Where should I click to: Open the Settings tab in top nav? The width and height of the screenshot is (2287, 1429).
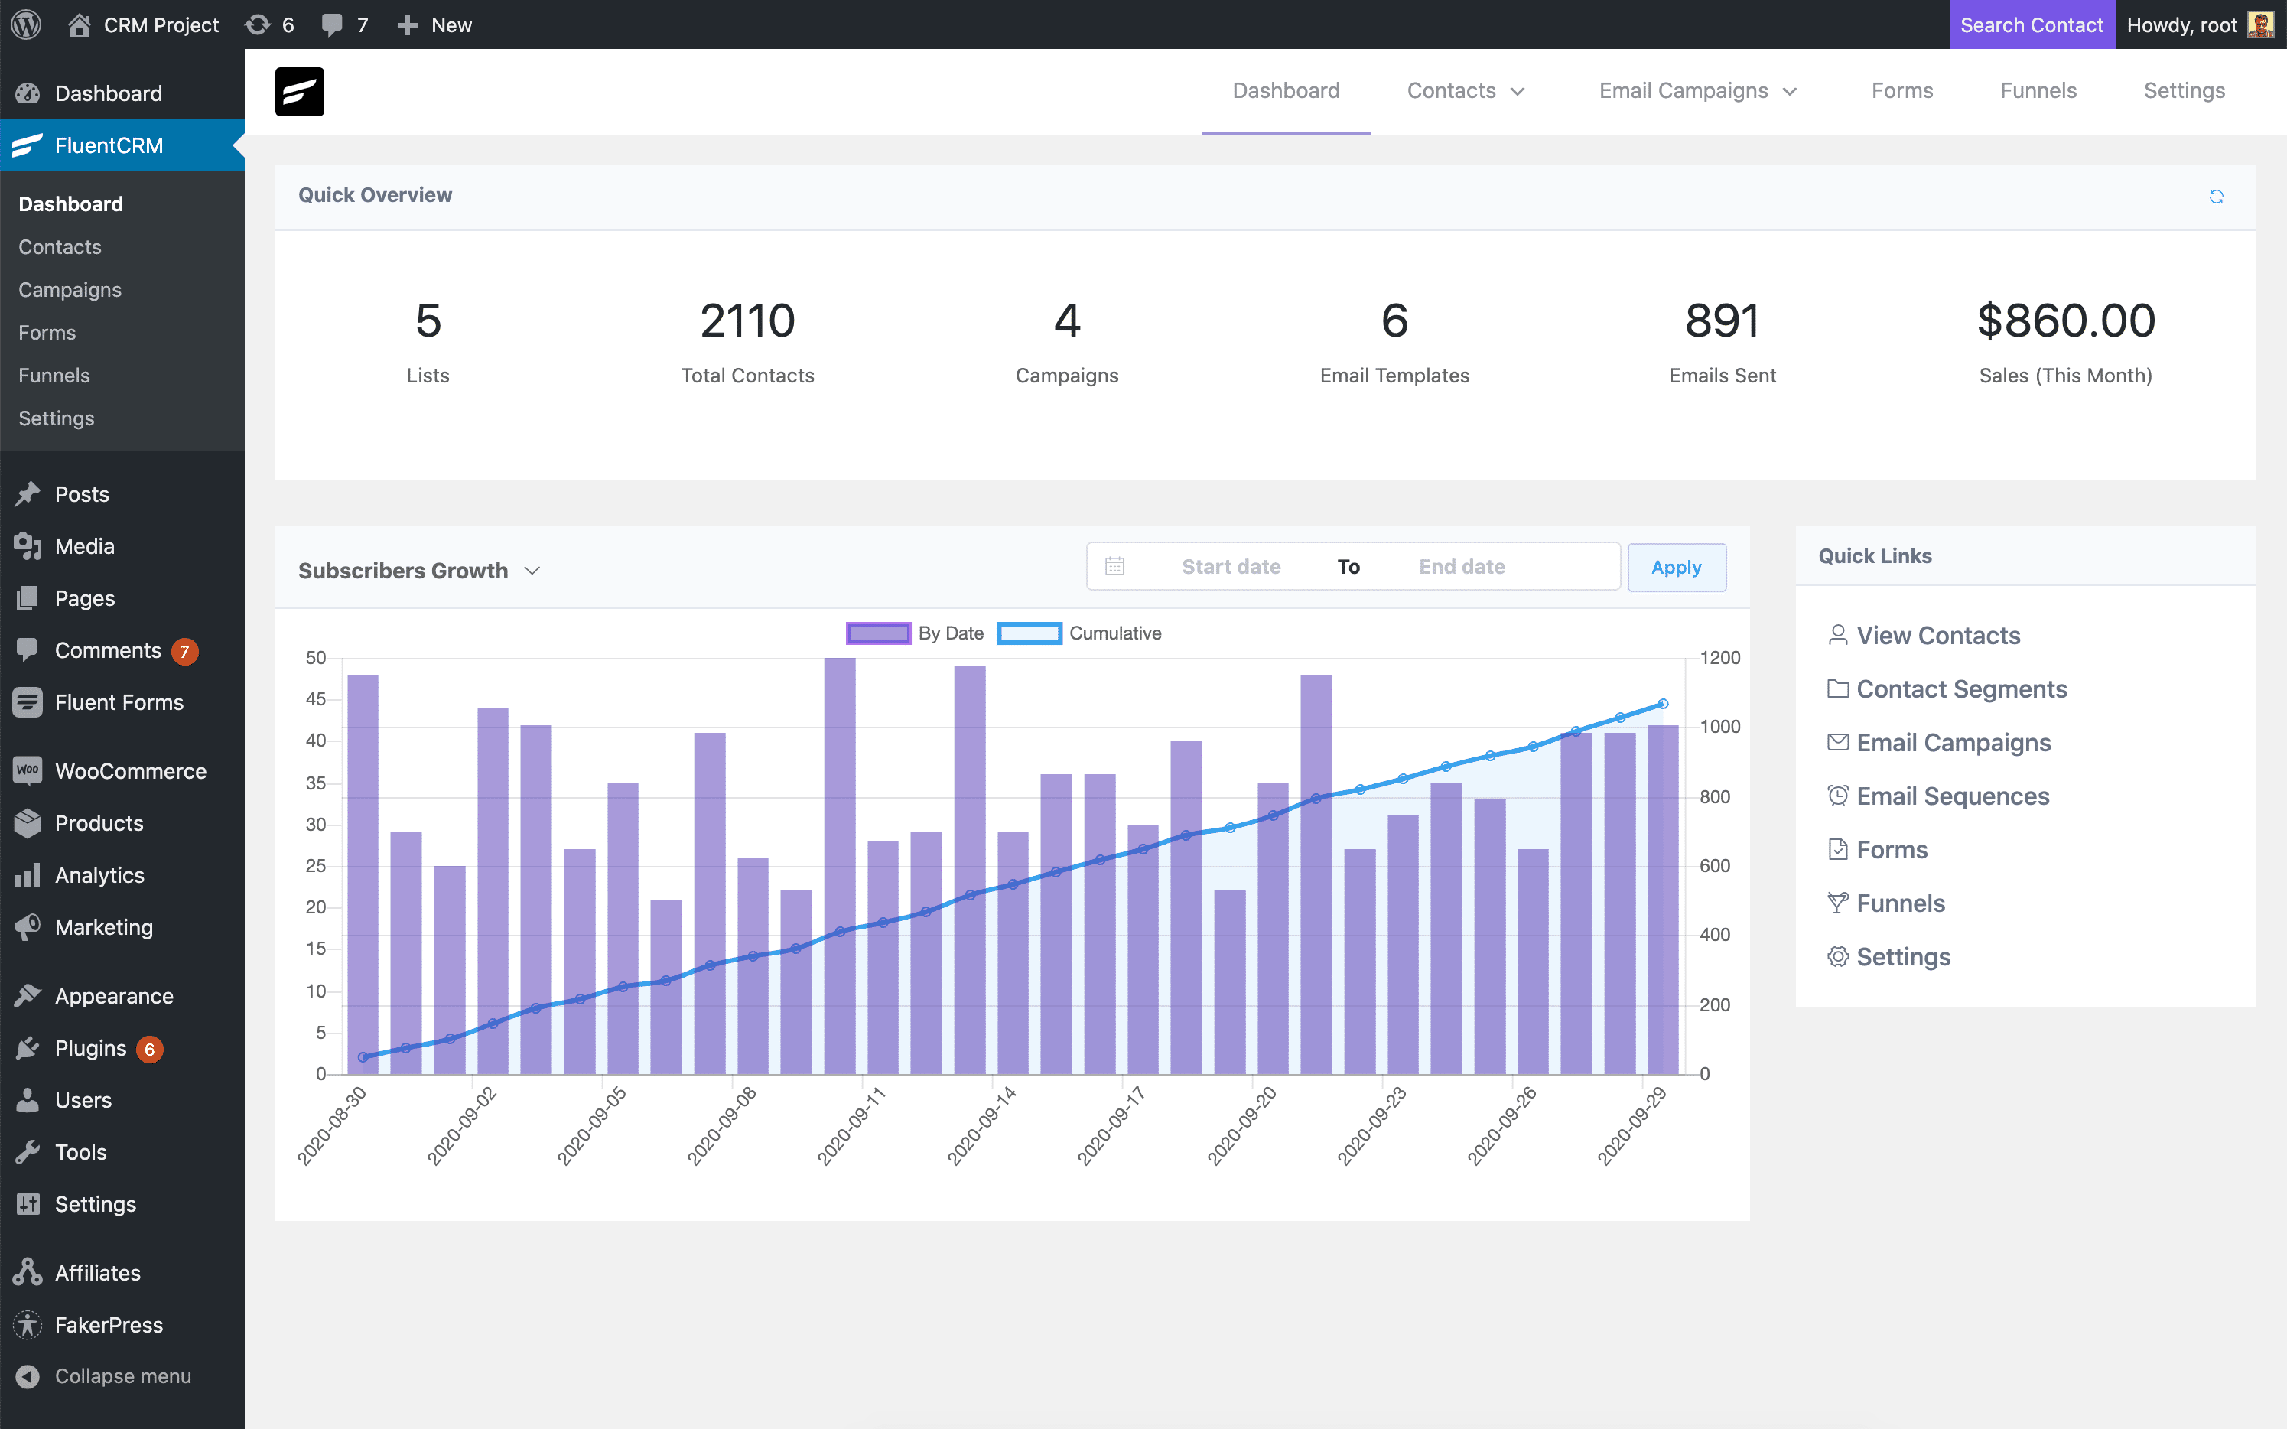[x=2184, y=91]
